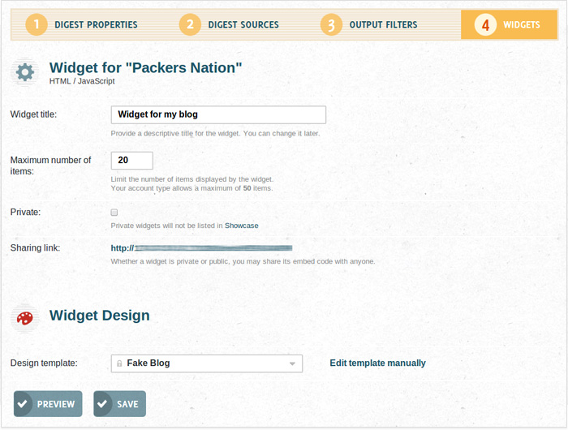Click the step 4 number circle icon
568x430 pixels.
(485, 25)
